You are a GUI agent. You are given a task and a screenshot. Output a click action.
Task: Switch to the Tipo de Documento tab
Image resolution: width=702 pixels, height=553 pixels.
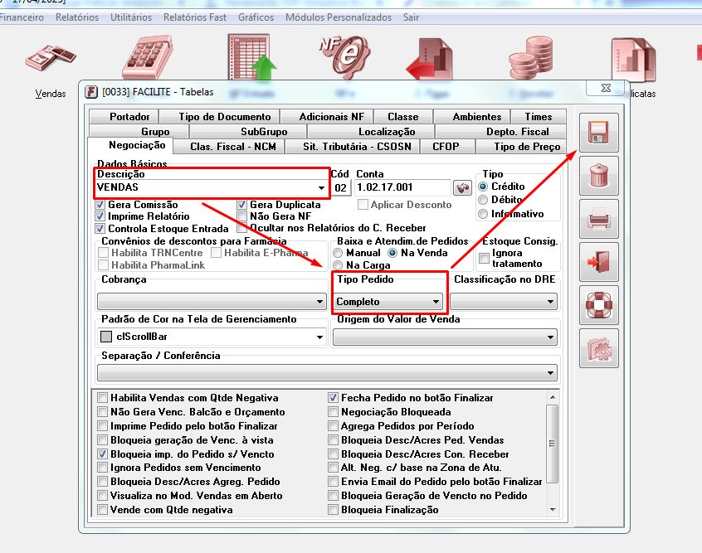click(x=219, y=116)
